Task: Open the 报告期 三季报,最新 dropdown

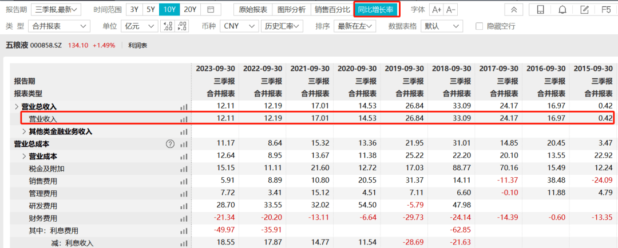Action: pyautogui.click(x=56, y=9)
